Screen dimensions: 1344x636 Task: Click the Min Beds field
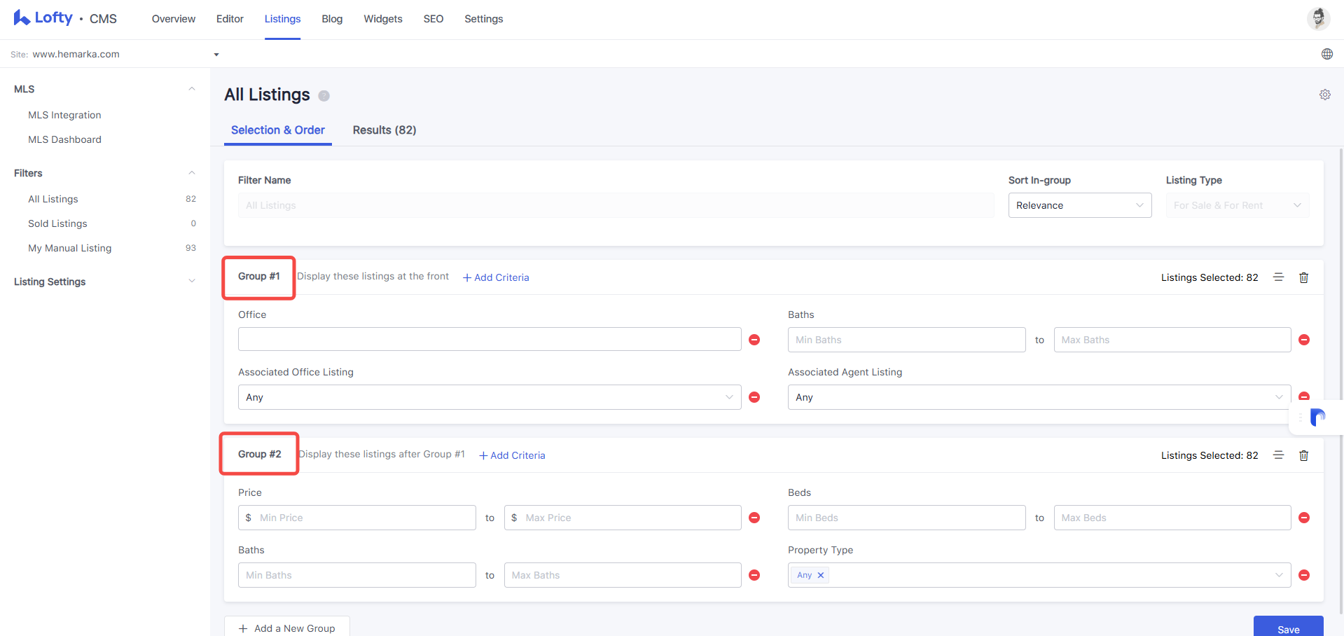pos(906,518)
